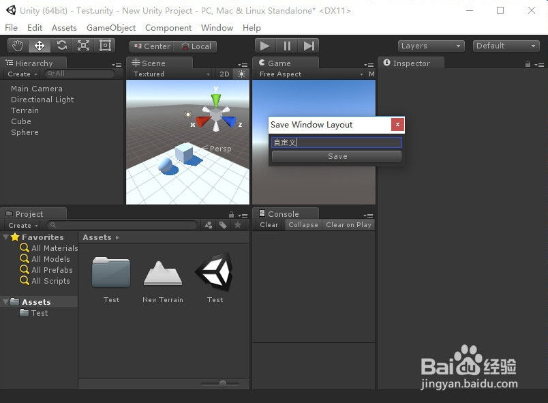The width and height of the screenshot is (548, 403).
Task: Select Cube in Hierarchy
Action: pyautogui.click(x=21, y=121)
